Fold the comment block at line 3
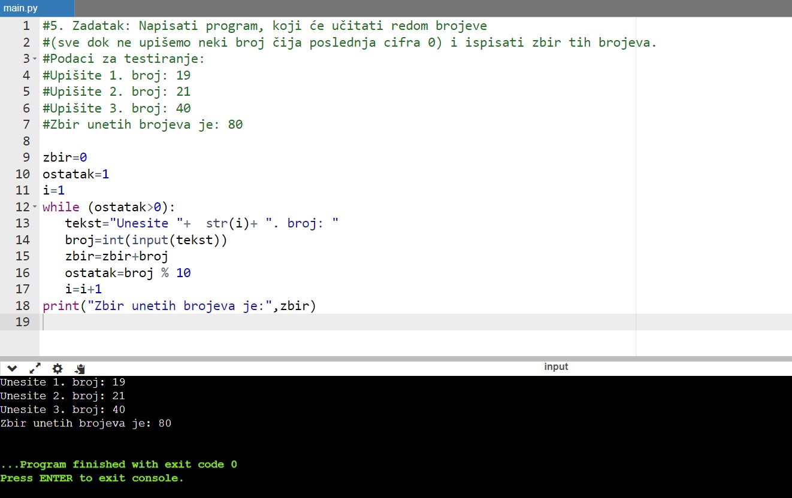This screenshot has height=498, width=792. tap(34, 59)
